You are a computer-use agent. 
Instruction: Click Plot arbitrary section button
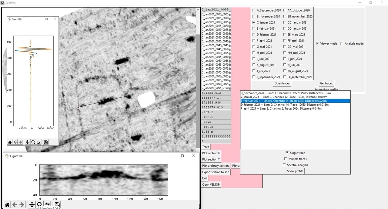pos(215,166)
